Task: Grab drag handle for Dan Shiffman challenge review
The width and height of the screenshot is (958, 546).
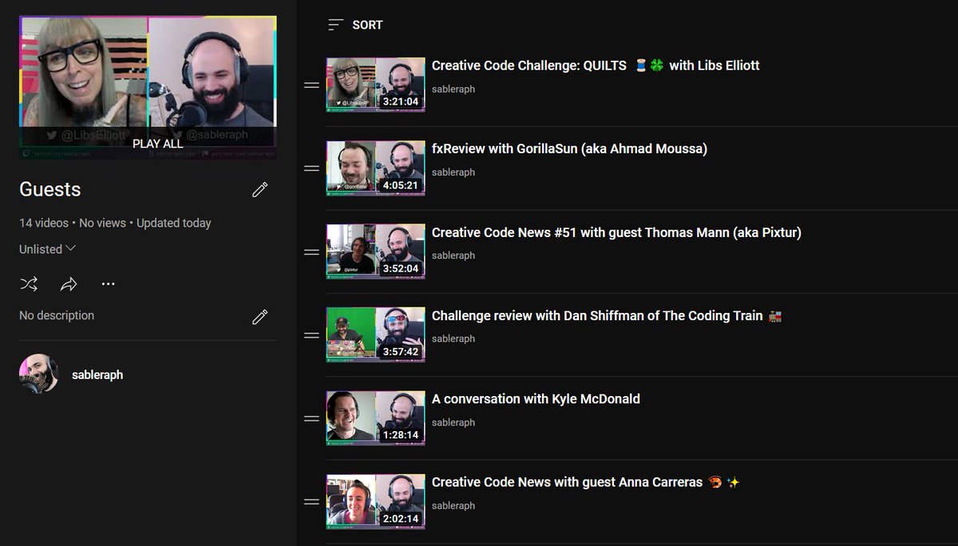Action: [311, 335]
